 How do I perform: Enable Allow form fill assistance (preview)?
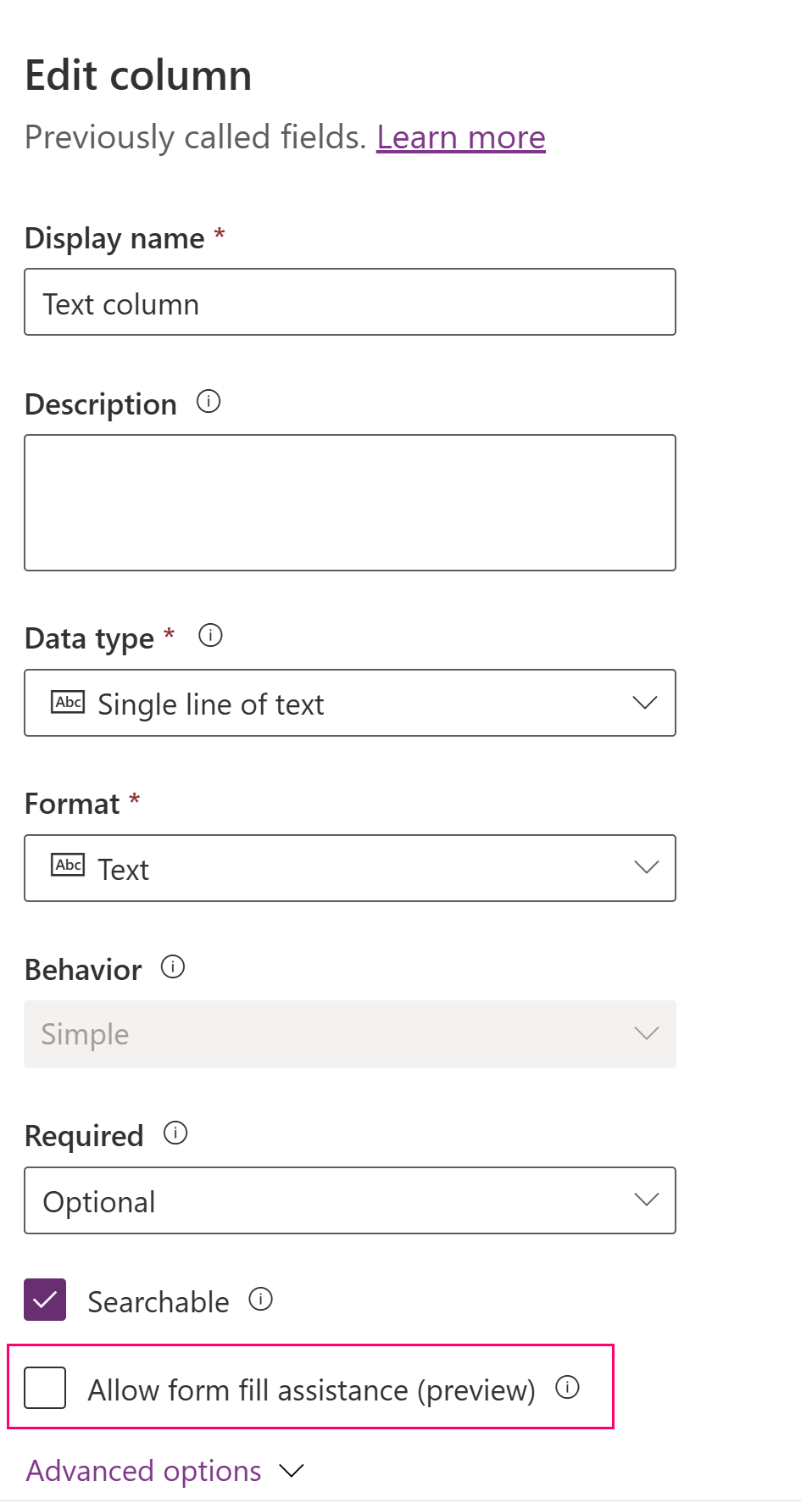click(x=45, y=1389)
